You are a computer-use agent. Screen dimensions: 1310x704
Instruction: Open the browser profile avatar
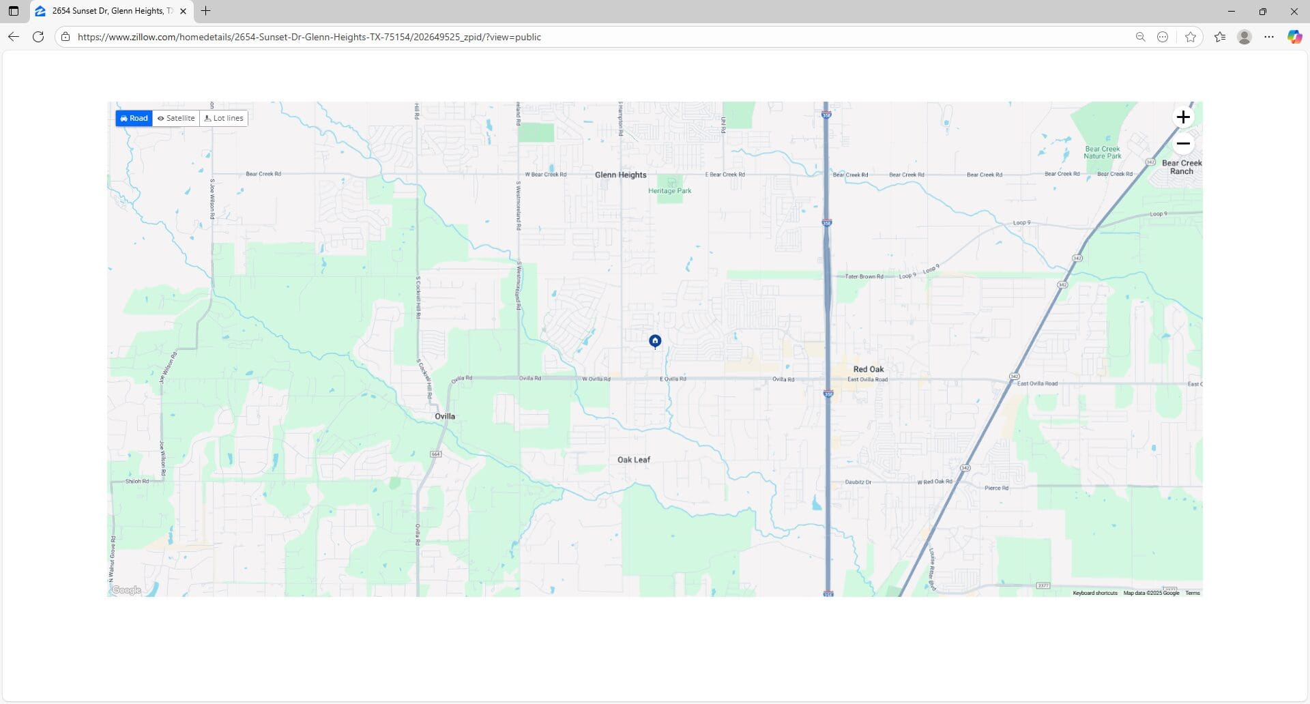(x=1244, y=37)
